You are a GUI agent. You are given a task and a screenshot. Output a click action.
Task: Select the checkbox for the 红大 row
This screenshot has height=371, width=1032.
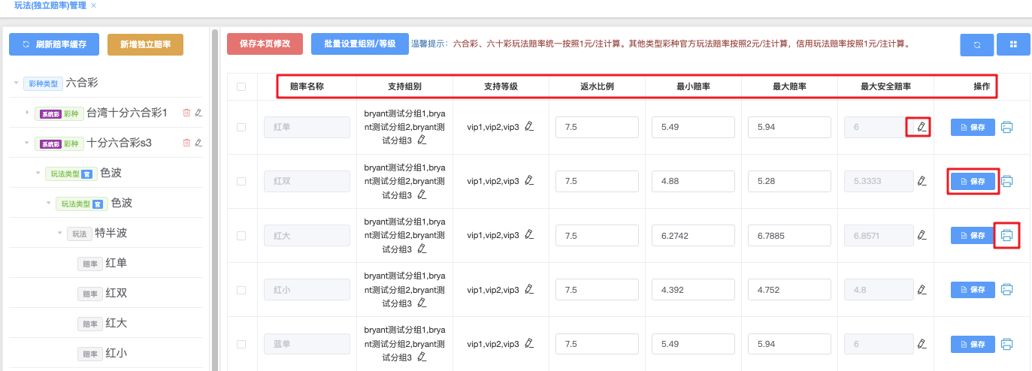[x=241, y=236]
